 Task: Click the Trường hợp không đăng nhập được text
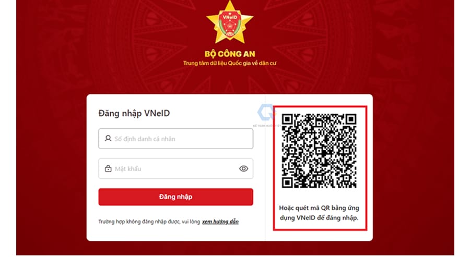coord(149,222)
